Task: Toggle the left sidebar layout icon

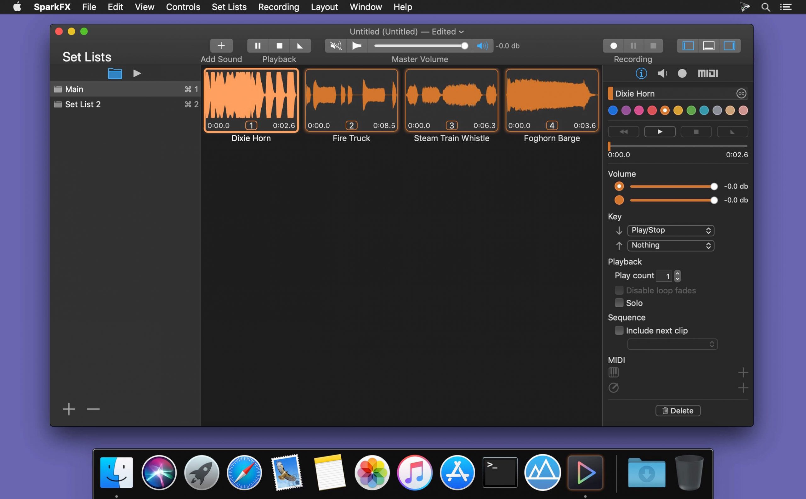Action: (688, 46)
